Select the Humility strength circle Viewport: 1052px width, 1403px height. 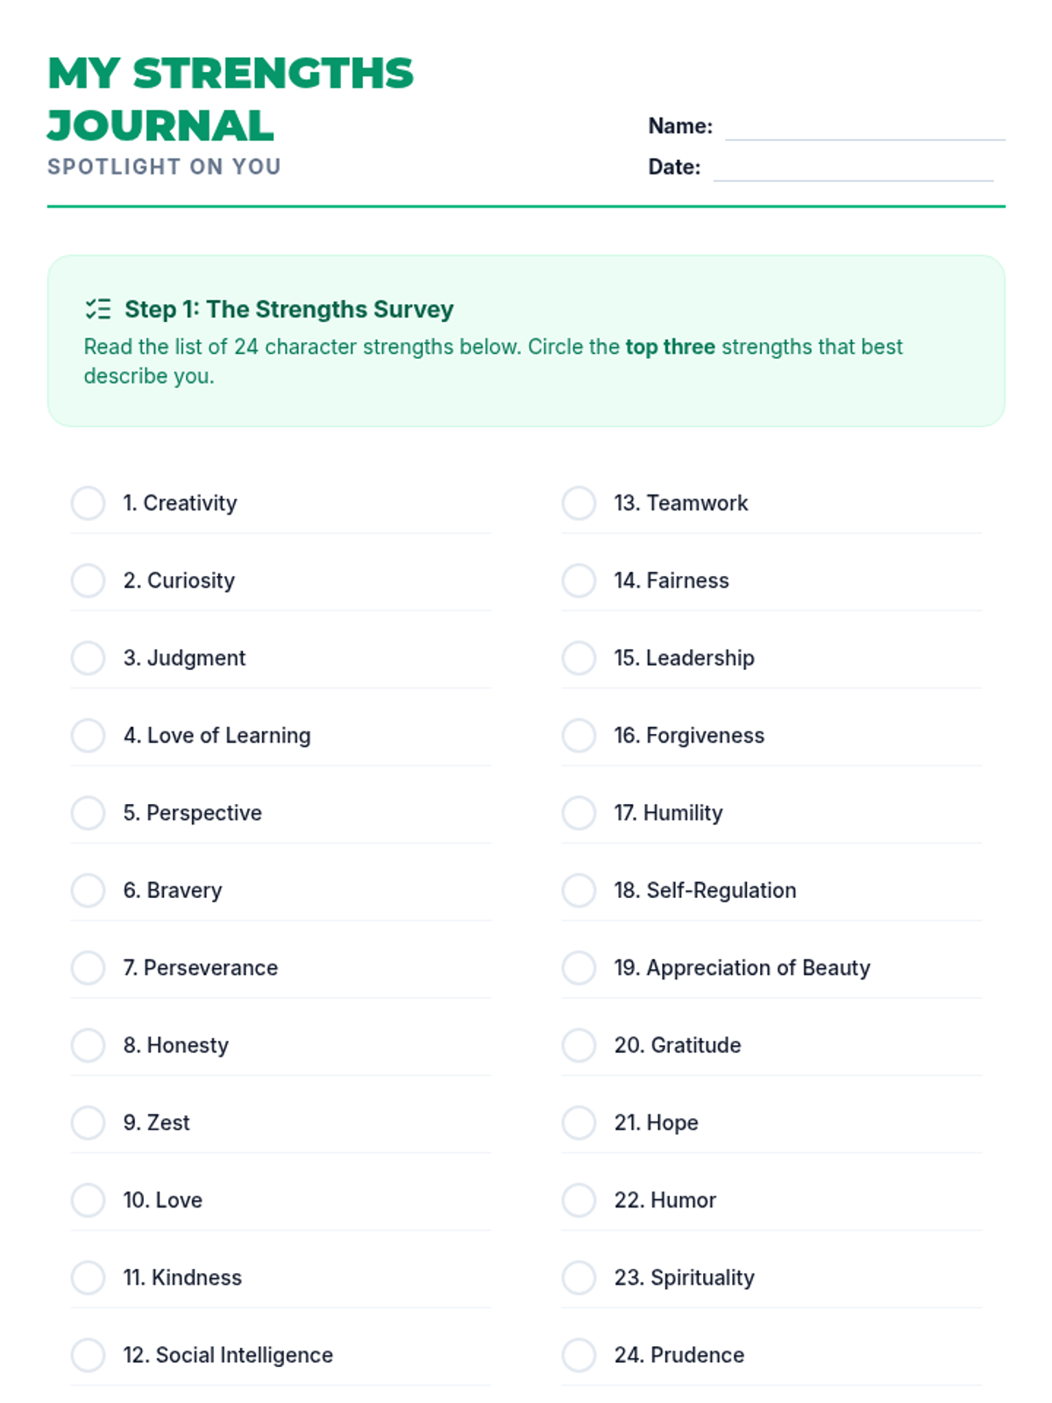pos(579,813)
